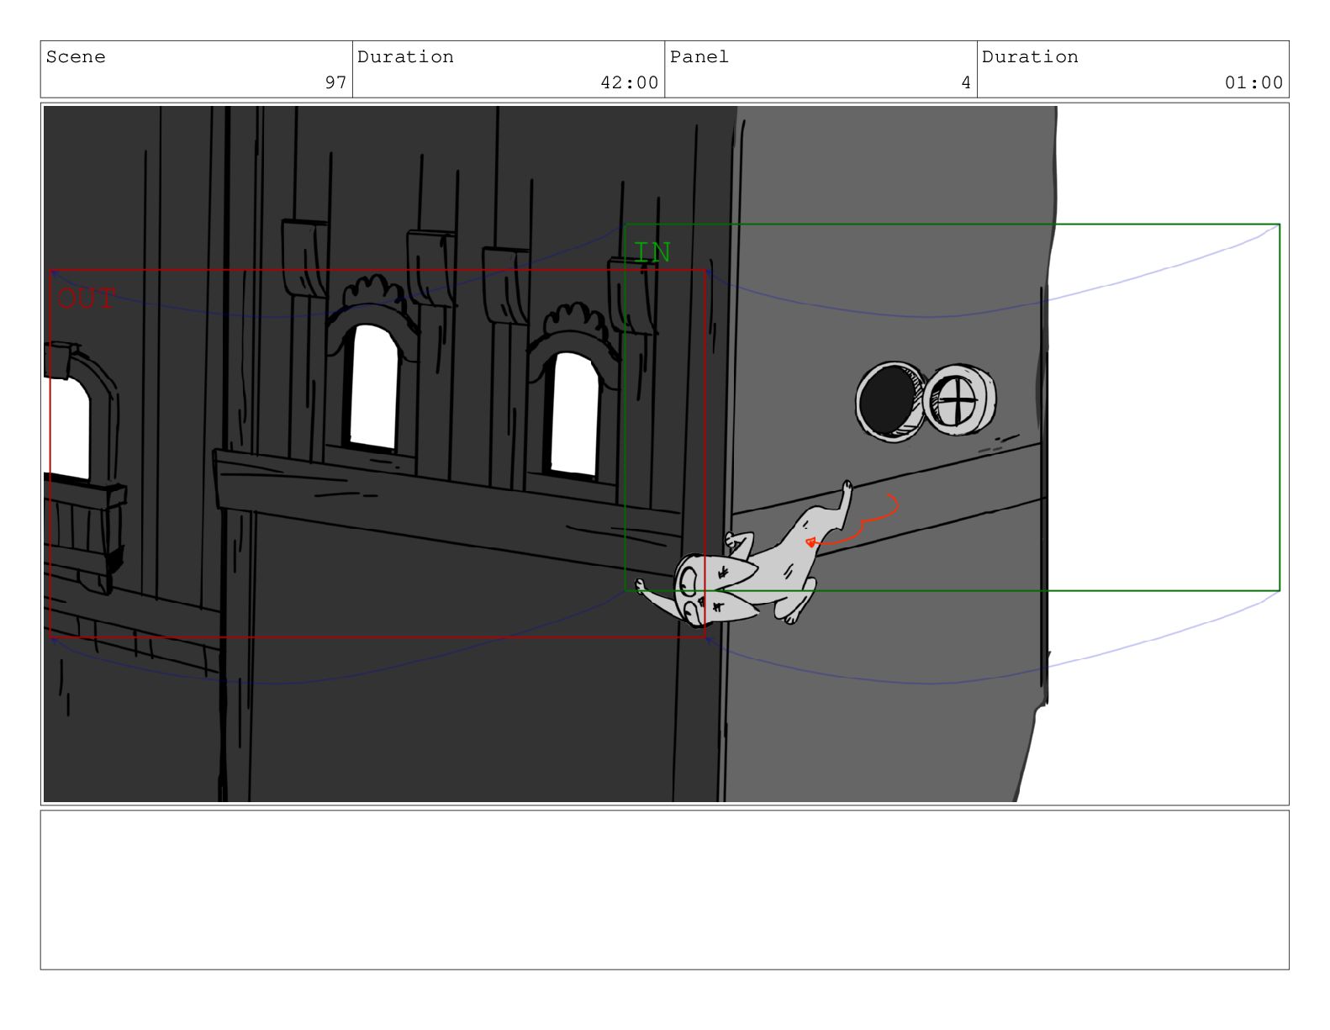Select the panel number 4
This screenshot has width=1330, height=1030.
click(x=966, y=82)
